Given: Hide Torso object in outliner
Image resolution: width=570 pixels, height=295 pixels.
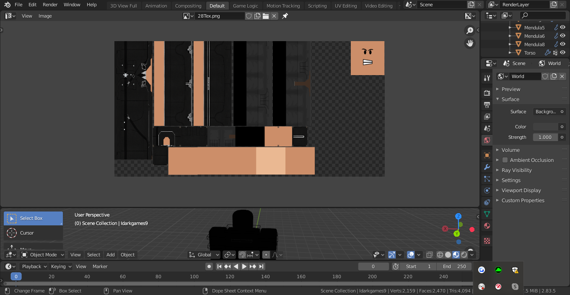Looking at the screenshot, I should pos(563,52).
